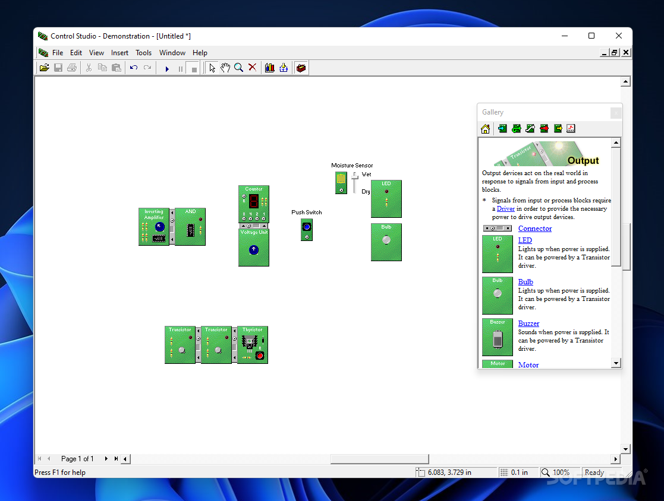Open Gallery section with red outward arrow icon
Viewport: 664px width, 501px height.
(544, 129)
